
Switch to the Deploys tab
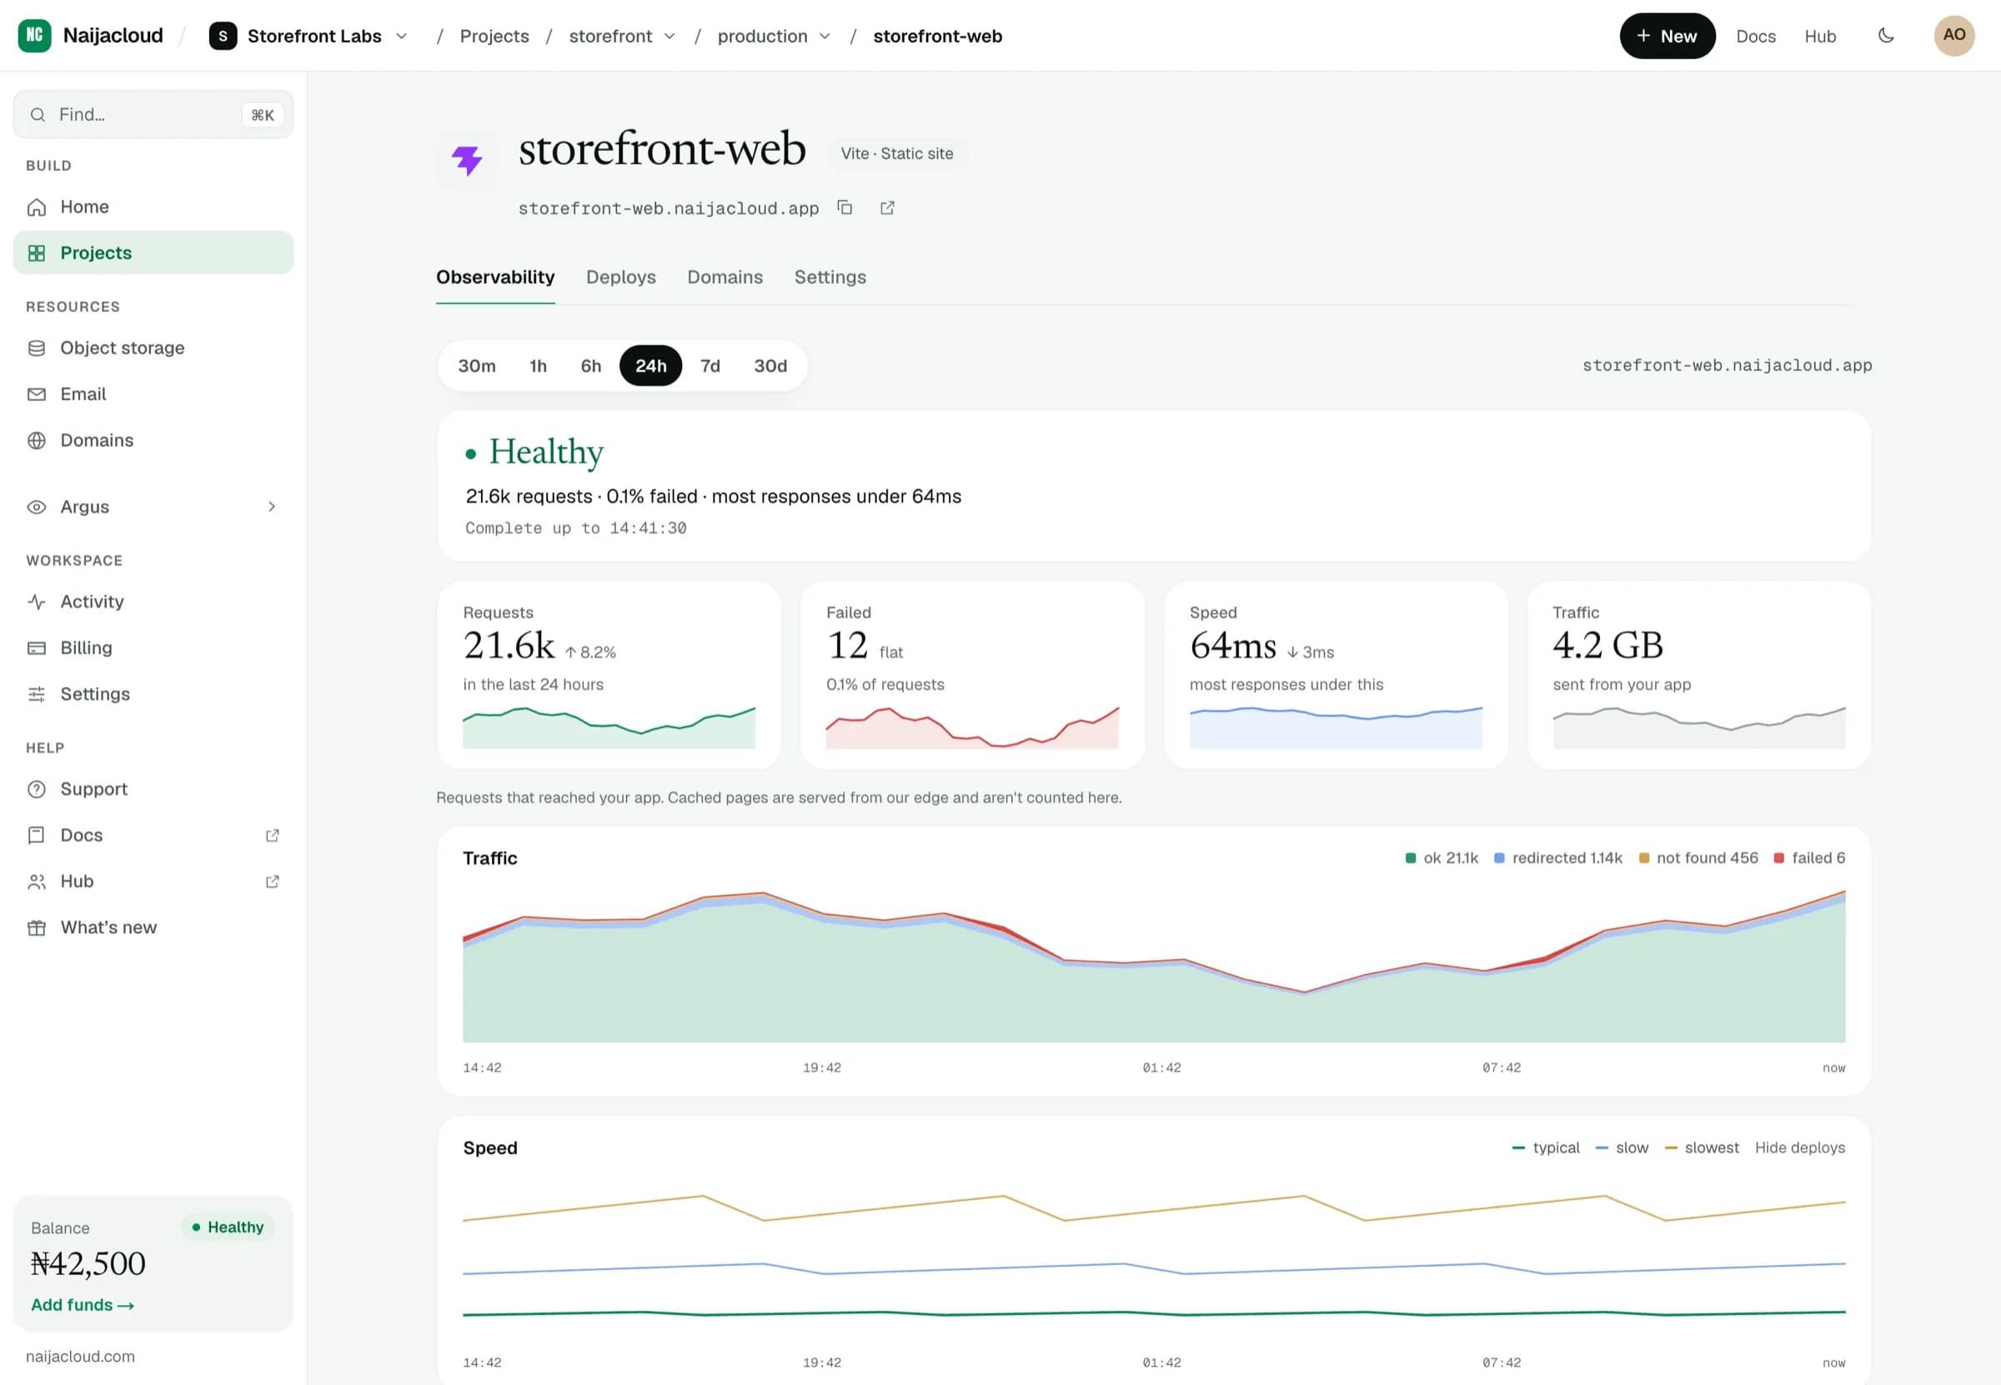tap(620, 277)
